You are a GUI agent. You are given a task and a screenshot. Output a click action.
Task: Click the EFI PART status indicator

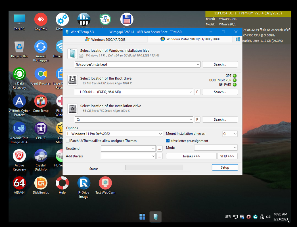click(x=235, y=85)
